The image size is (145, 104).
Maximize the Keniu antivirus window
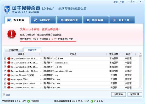(134, 2)
